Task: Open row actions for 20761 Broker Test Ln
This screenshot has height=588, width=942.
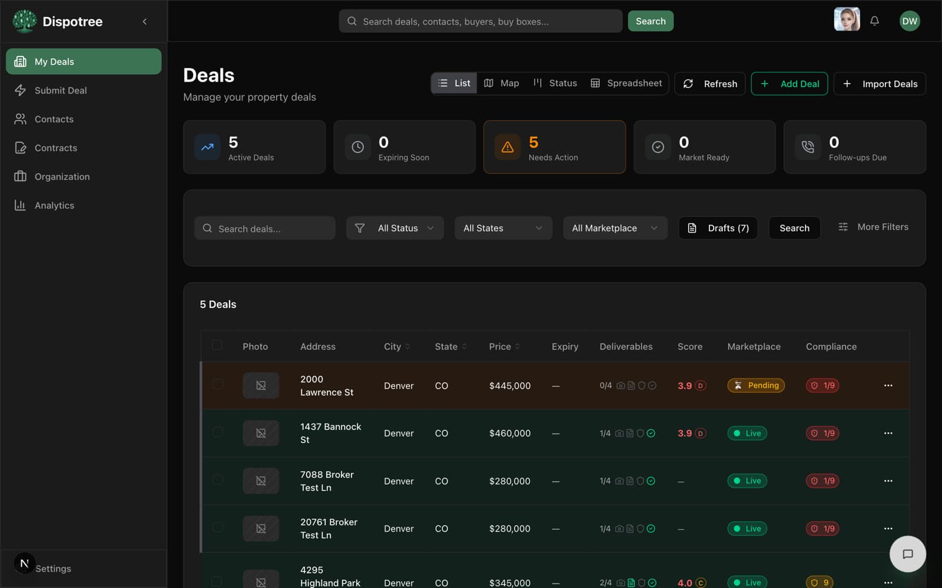Action: 888,529
